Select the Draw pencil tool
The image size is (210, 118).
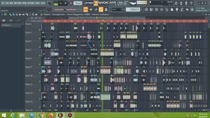10,14
